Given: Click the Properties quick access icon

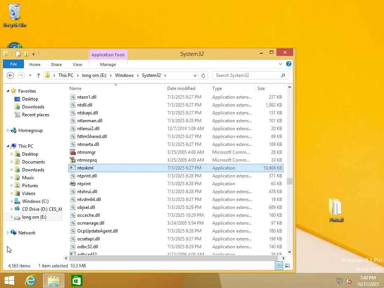Looking at the screenshot, I should (x=18, y=54).
